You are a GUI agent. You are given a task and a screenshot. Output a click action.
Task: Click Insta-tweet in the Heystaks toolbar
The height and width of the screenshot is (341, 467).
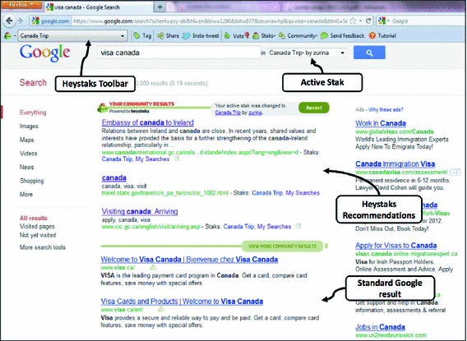coord(201,35)
